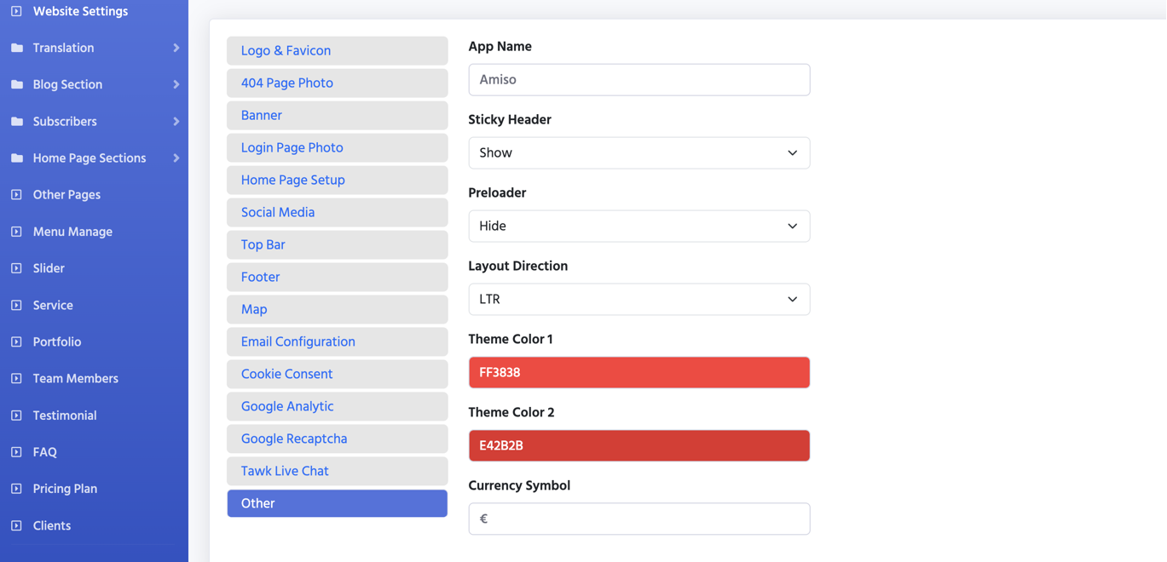The height and width of the screenshot is (562, 1167).
Task: Click the Subscribers folder icon
Action: pyautogui.click(x=17, y=121)
